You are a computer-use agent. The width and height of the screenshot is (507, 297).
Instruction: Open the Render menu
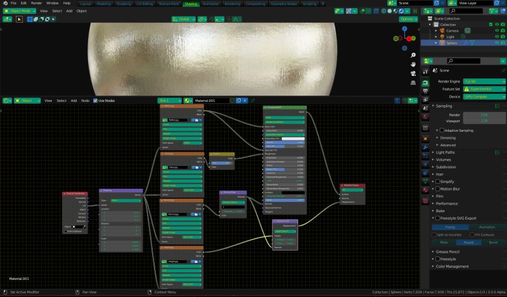click(x=37, y=3)
